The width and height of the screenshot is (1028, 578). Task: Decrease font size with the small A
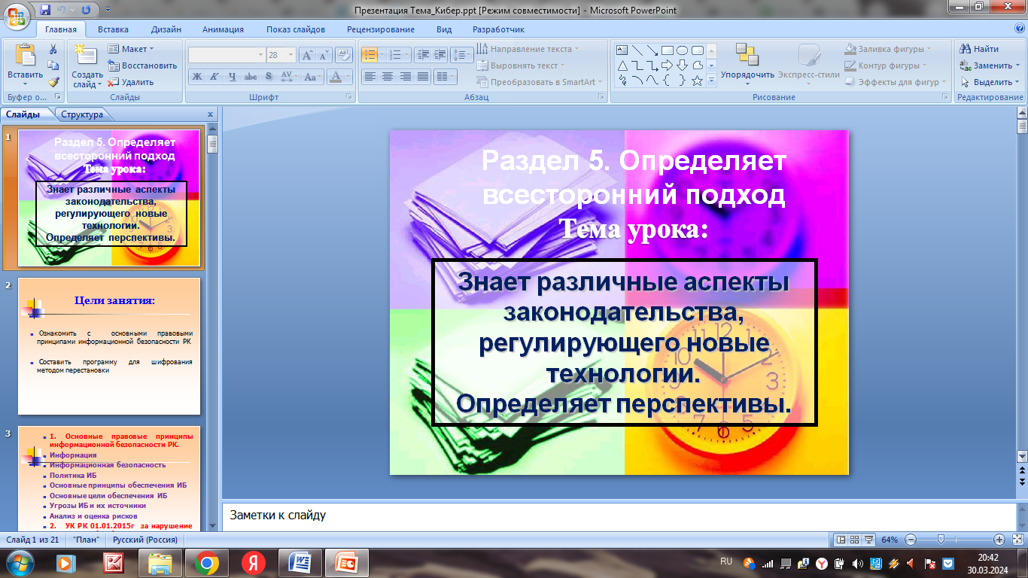tap(324, 55)
